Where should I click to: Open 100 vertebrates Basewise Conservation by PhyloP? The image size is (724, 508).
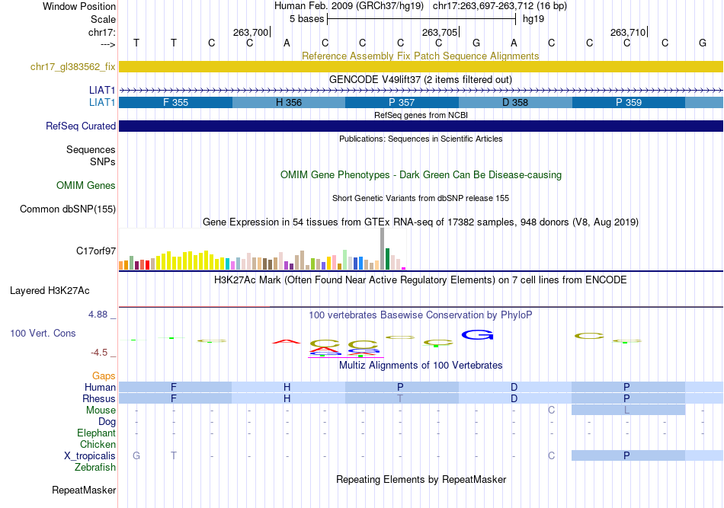420,315
